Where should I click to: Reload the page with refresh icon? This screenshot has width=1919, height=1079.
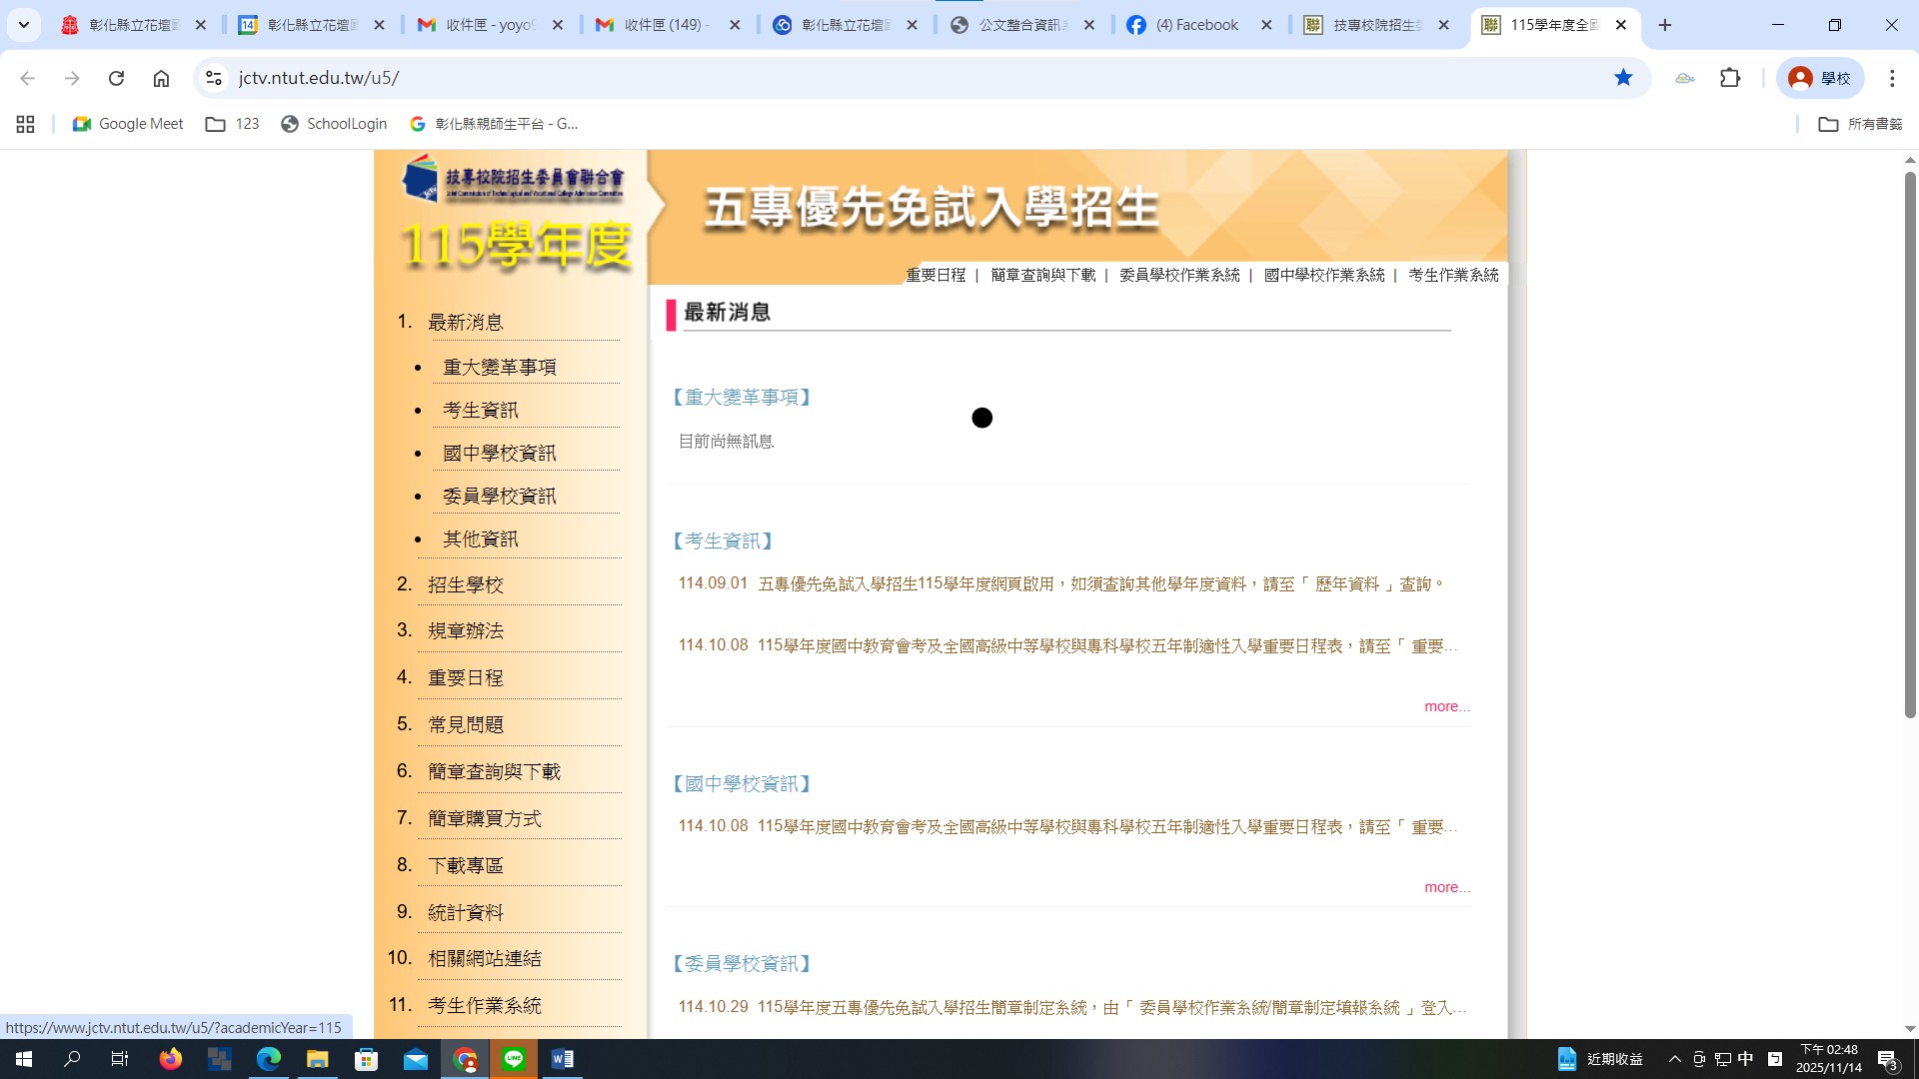tap(116, 78)
